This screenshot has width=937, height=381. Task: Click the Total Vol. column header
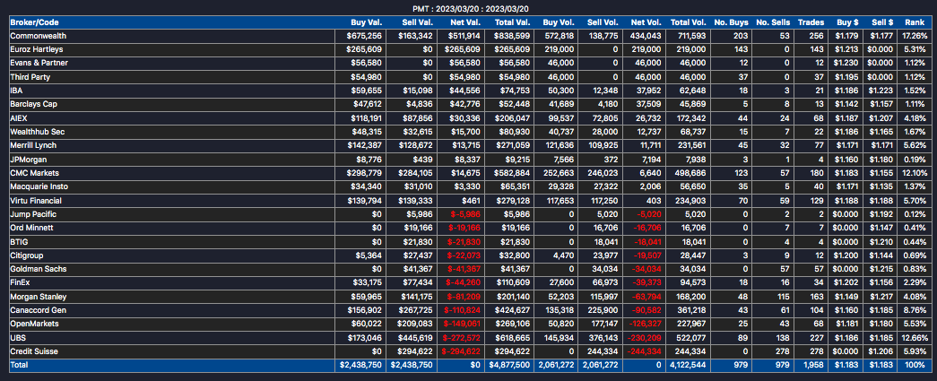690,22
